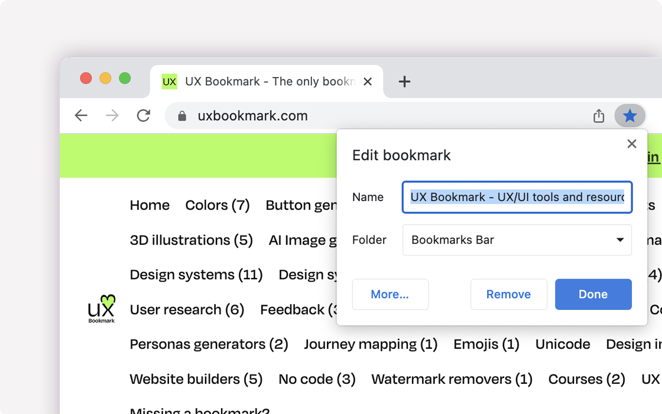This screenshot has width=662, height=414.
Task: Open a new tab with the plus icon
Action: coord(404,82)
